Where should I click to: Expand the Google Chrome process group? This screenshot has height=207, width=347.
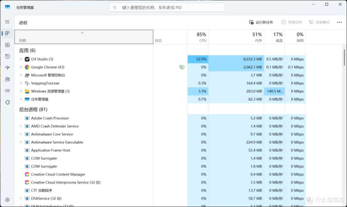[x=21, y=67]
